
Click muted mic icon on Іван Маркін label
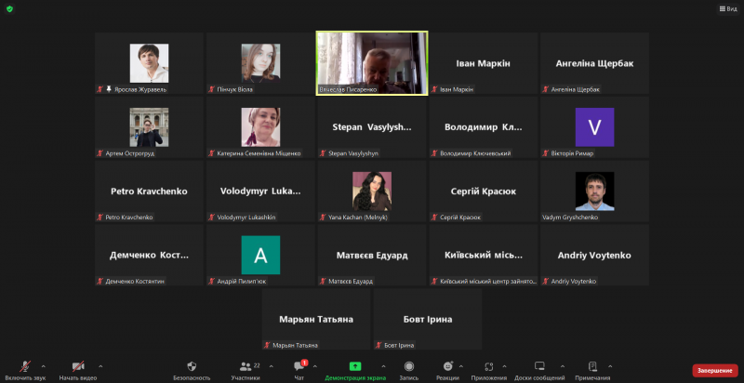pyautogui.click(x=434, y=89)
